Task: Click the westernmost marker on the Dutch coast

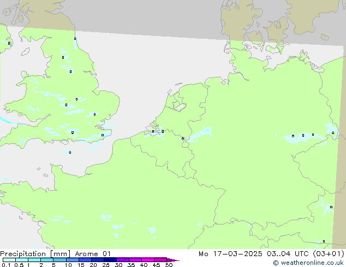Action: coord(153,131)
